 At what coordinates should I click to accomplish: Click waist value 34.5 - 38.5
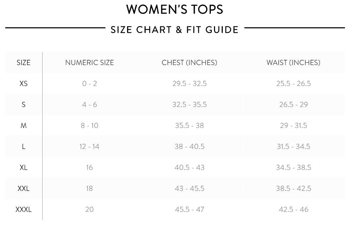[x=294, y=168]
